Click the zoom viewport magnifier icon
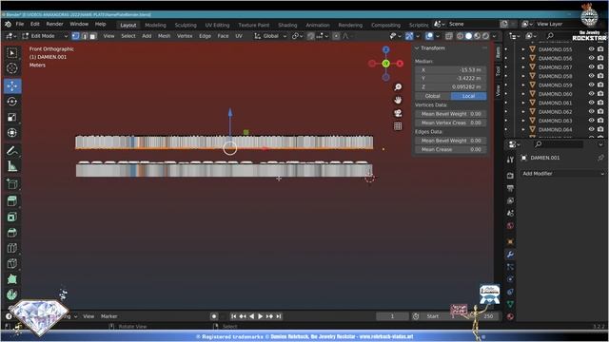The image size is (609, 342). point(398,86)
